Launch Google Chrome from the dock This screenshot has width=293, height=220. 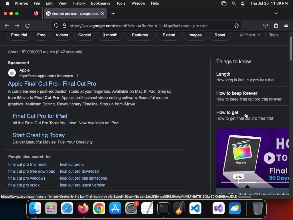(99, 208)
